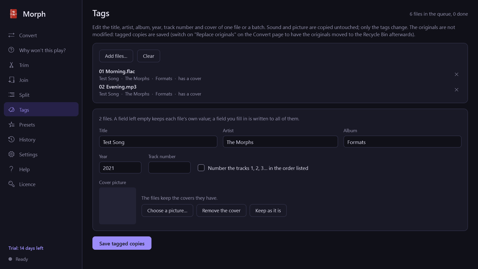Click the empty Track number field
The width and height of the screenshot is (478, 269).
[169, 168]
